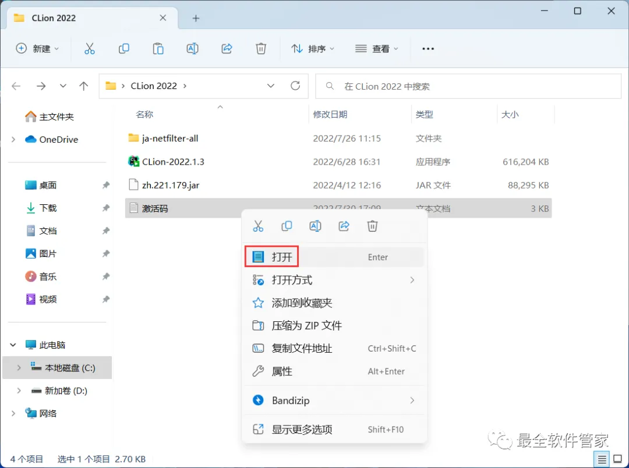Choose Show more options (显示更多选项)
Screen dimensions: 629x468
point(334,430)
